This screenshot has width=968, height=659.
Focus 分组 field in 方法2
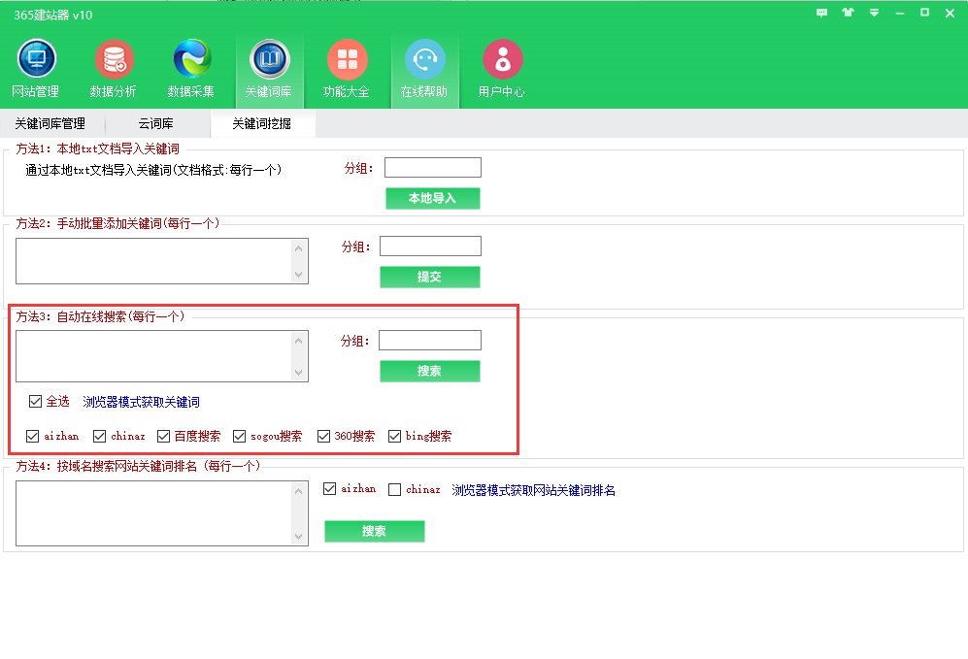pos(430,247)
